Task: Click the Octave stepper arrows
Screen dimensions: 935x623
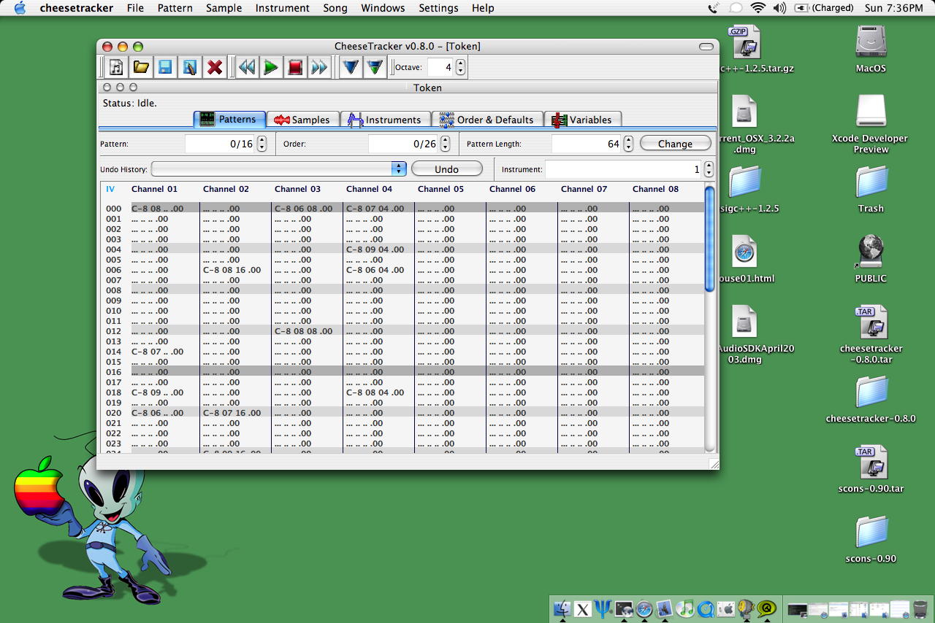Action: coord(460,67)
